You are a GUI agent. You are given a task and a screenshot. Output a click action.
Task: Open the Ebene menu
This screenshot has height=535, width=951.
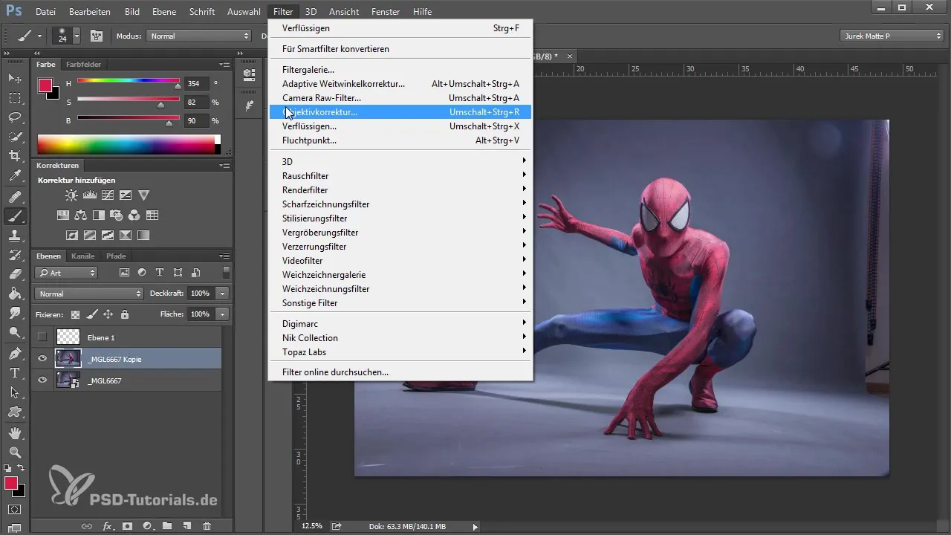tap(164, 12)
